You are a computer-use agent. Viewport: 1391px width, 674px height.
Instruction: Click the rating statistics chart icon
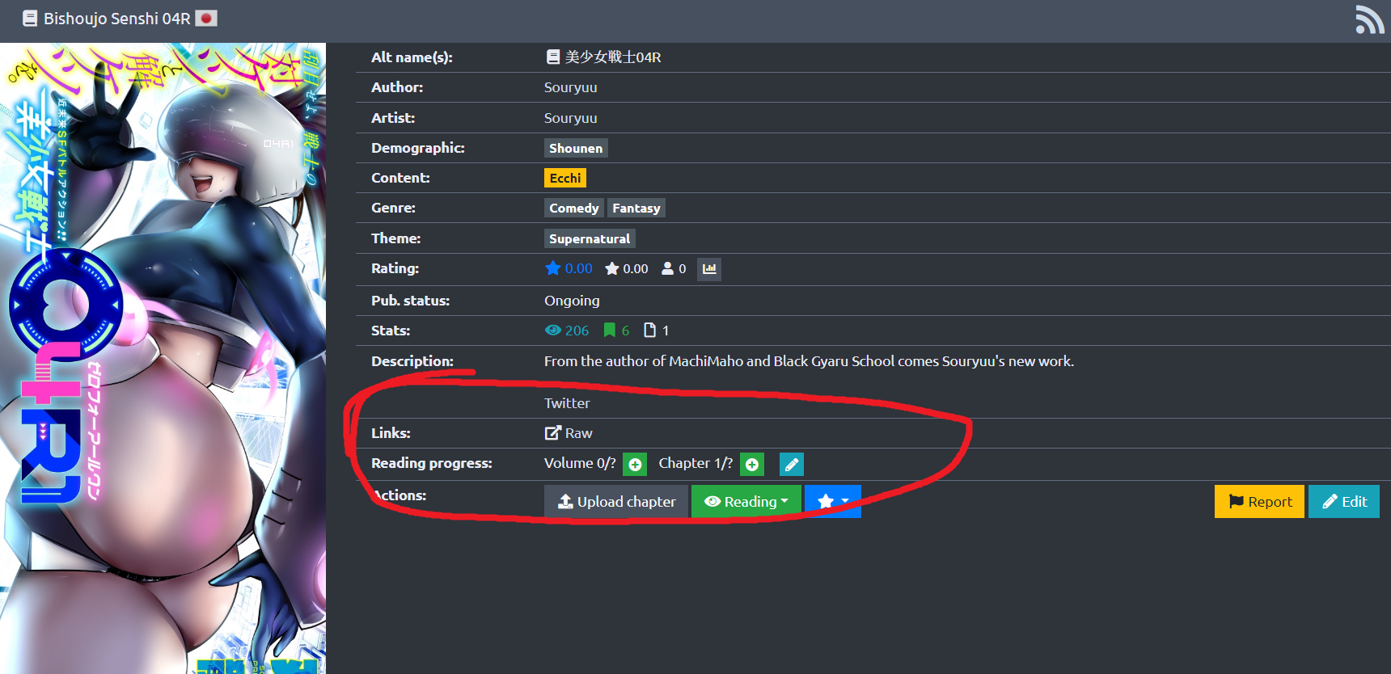tap(709, 269)
